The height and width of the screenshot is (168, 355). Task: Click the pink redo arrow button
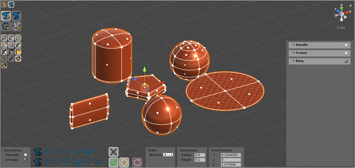point(137,162)
